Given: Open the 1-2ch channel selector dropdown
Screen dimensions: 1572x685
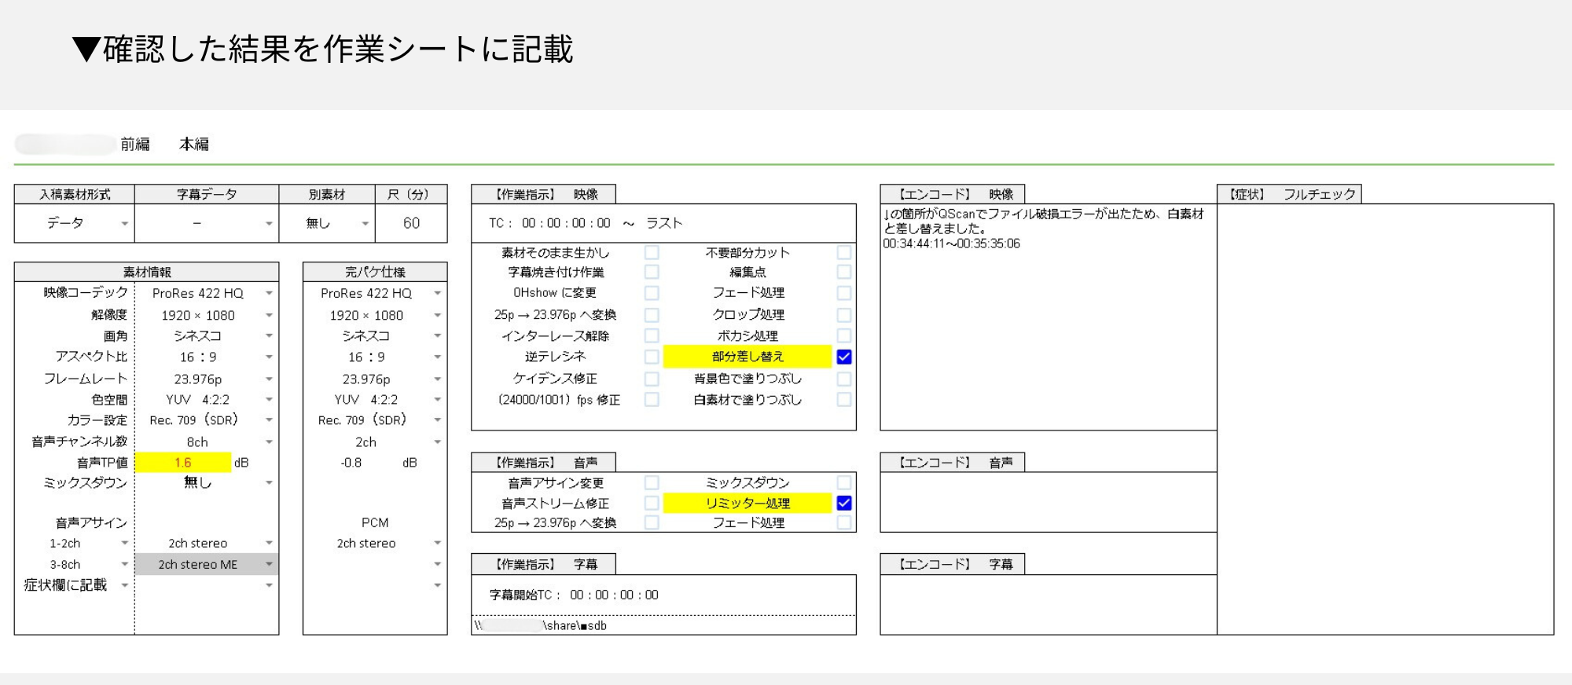Looking at the screenshot, I should pyautogui.click(x=124, y=543).
